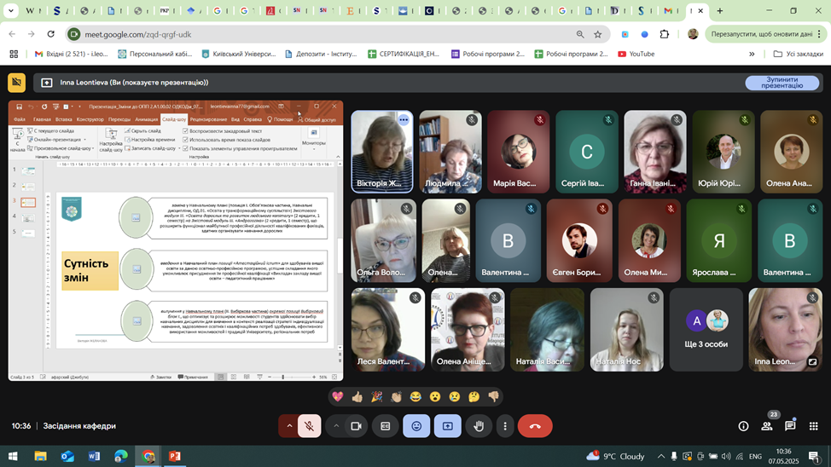Open the 'Рецензирование' ribbon tab

click(x=208, y=119)
